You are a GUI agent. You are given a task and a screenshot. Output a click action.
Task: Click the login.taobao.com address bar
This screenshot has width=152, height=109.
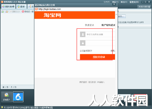coord(76,9)
